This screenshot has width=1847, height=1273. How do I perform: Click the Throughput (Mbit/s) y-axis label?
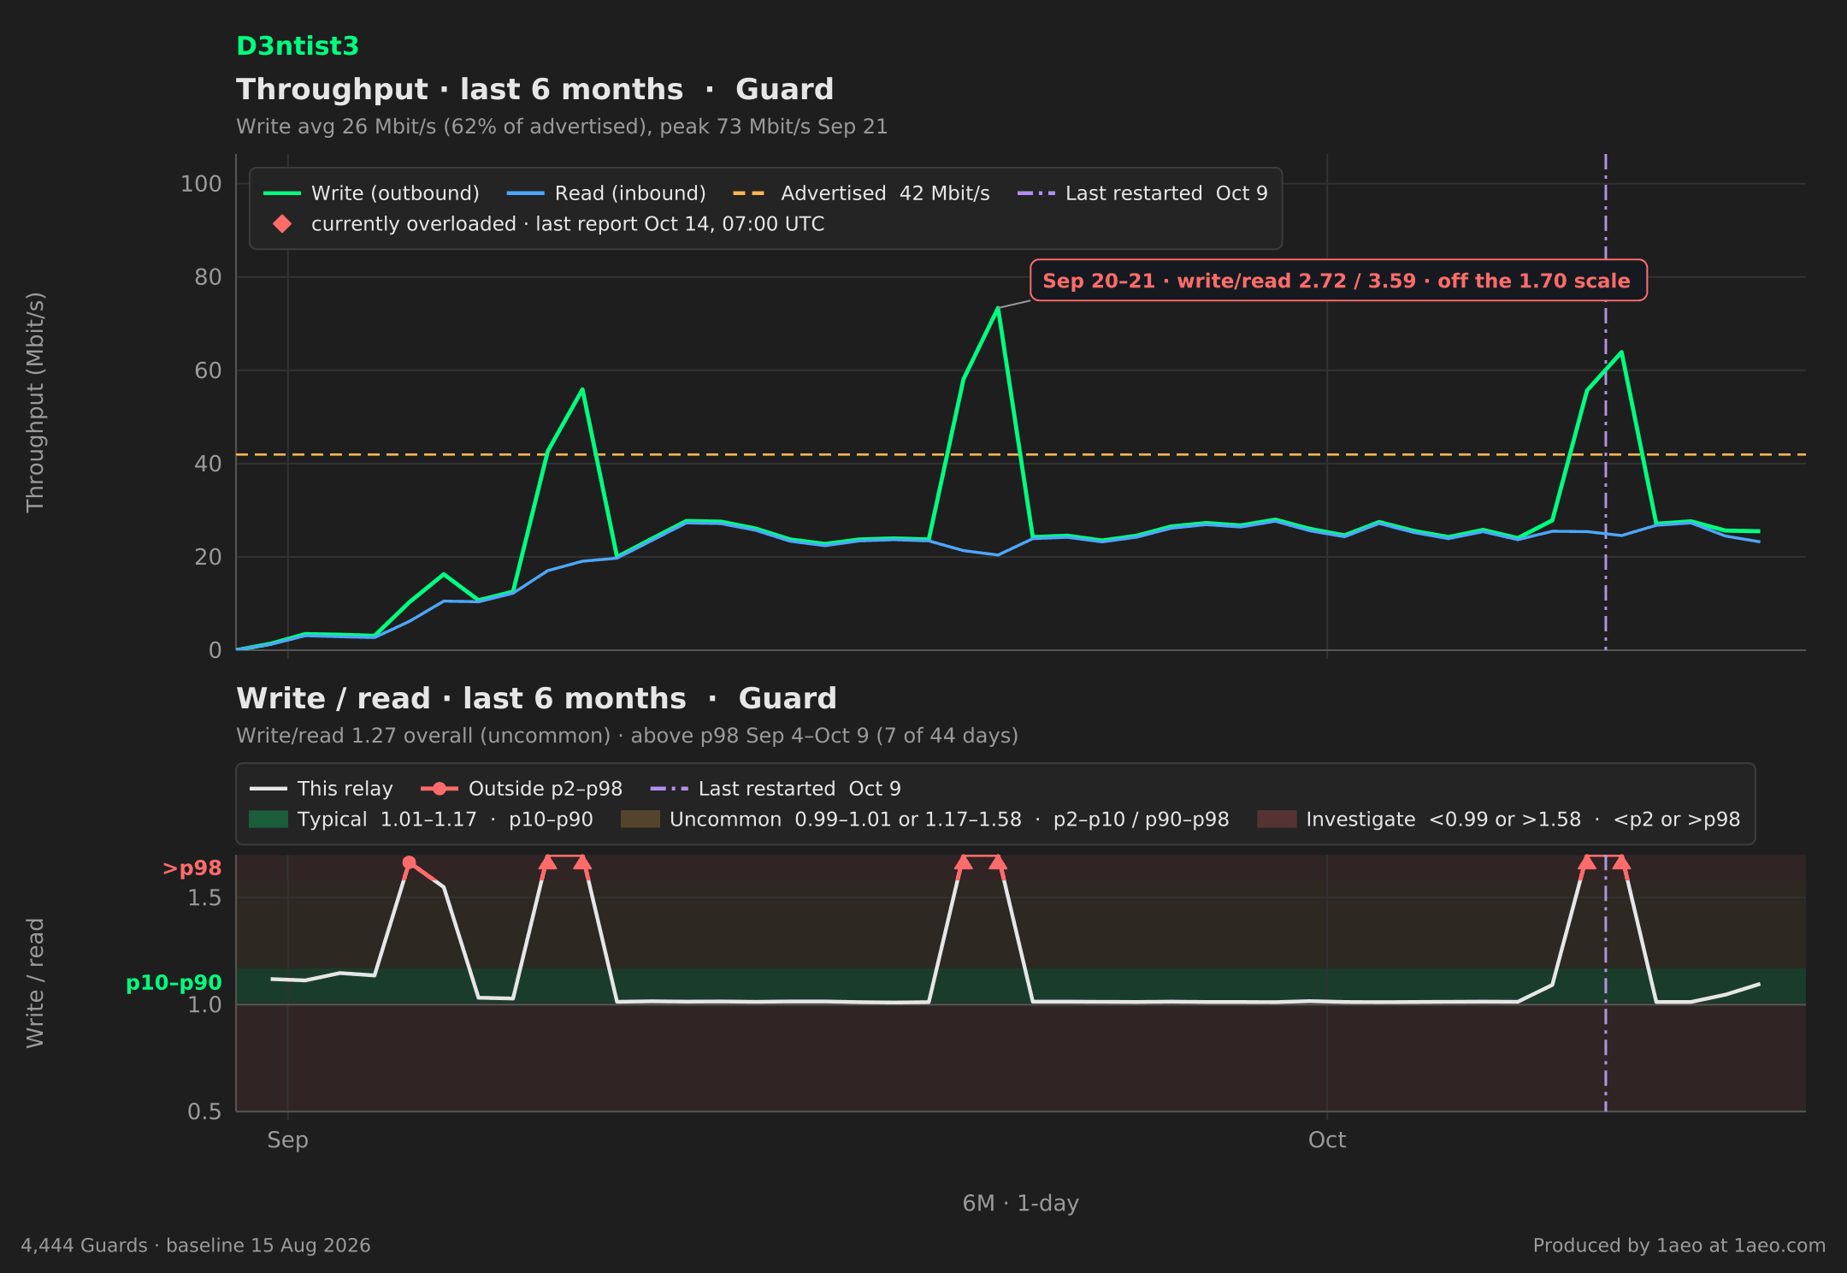35,402
